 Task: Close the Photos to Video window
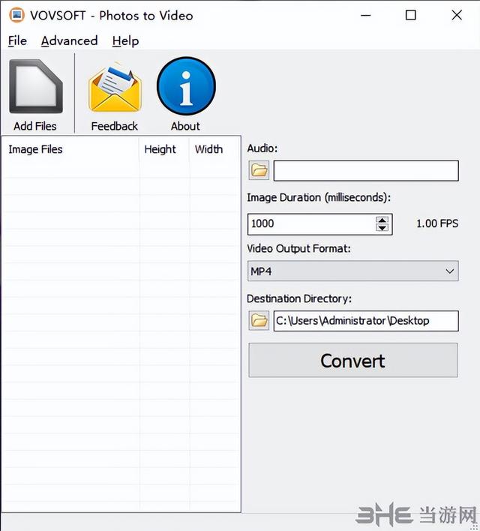(457, 15)
